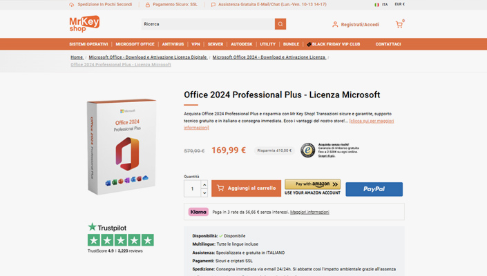This screenshot has width=487, height=276.
Task: Open the EUR currency selector
Action: [399, 4]
